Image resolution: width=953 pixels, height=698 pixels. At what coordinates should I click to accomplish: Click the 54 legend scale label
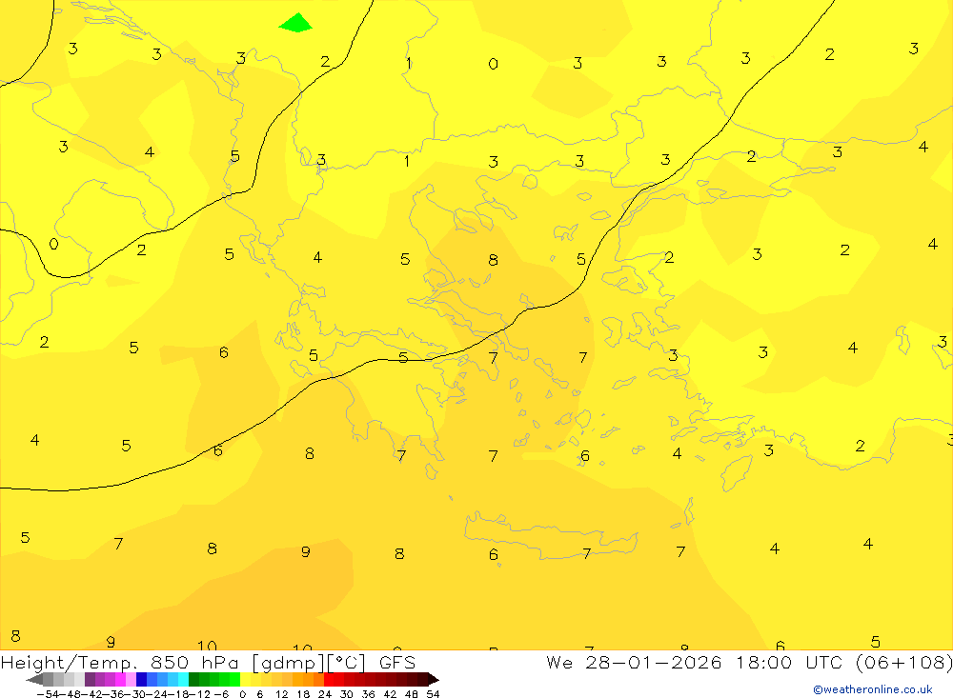coord(433,694)
